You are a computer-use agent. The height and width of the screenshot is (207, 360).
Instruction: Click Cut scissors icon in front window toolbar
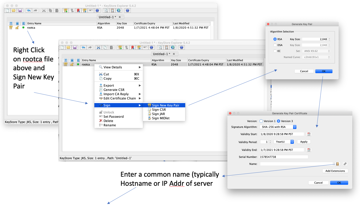click(x=98, y=48)
